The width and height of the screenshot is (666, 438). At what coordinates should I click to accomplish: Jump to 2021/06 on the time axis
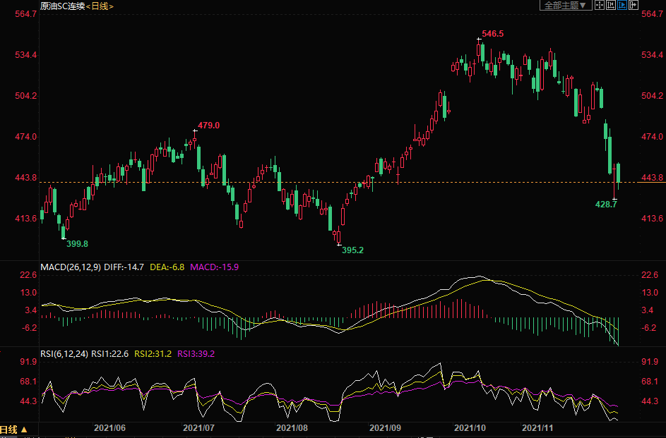(x=109, y=427)
